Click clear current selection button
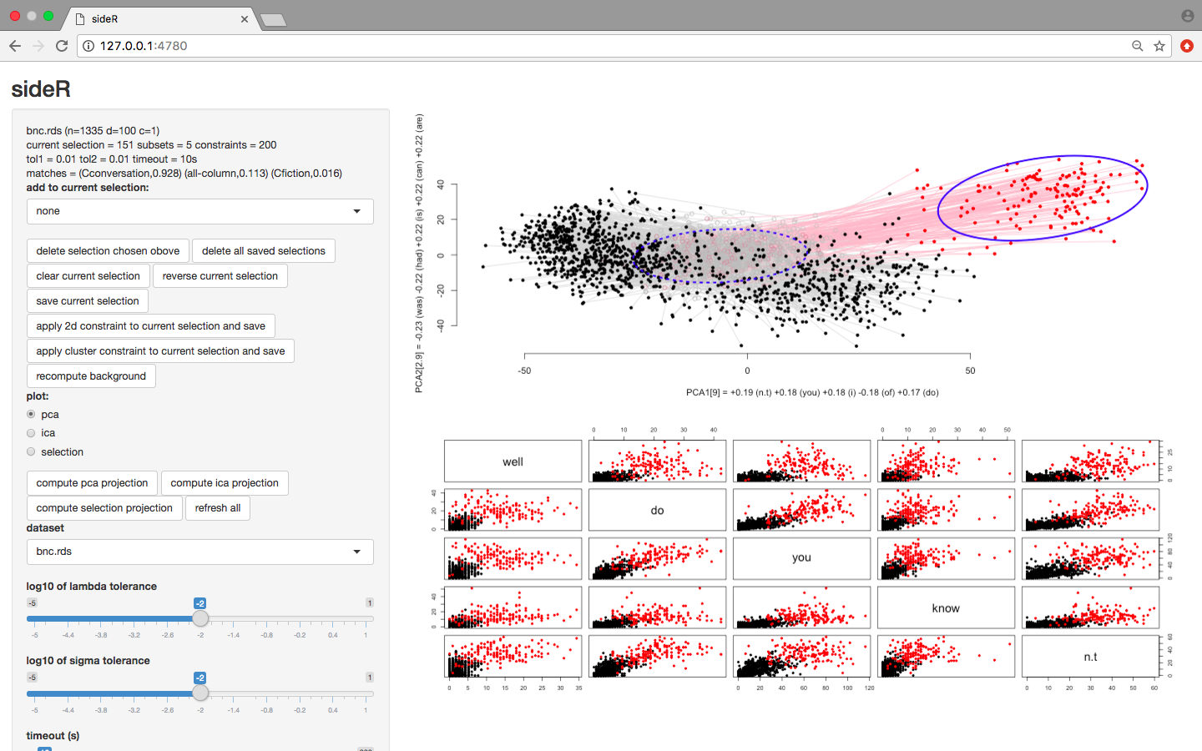 [x=88, y=276]
